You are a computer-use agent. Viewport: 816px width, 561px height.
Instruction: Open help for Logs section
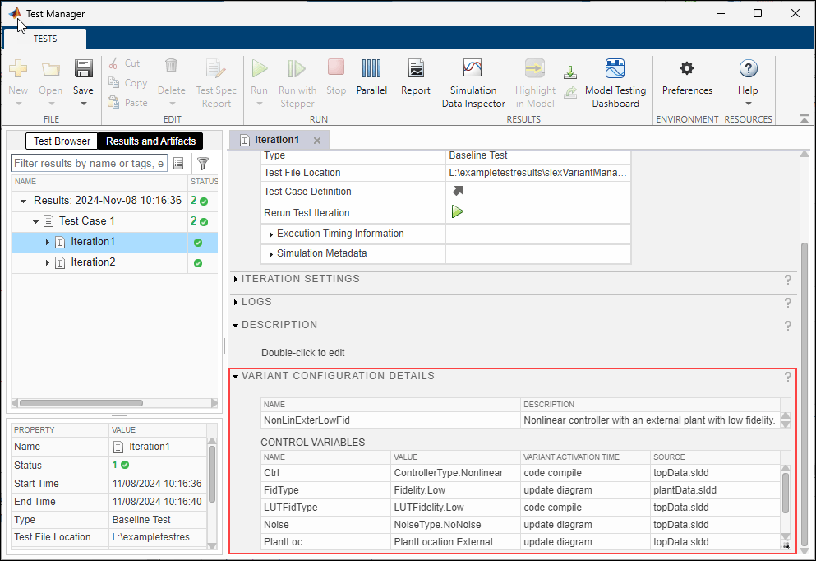(788, 303)
